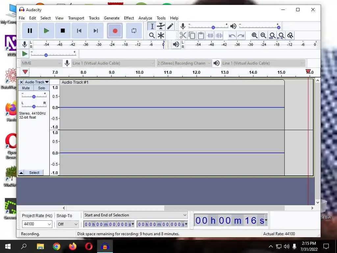
Task: Mute the Audio Track
Action: pyautogui.click(x=26, y=88)
